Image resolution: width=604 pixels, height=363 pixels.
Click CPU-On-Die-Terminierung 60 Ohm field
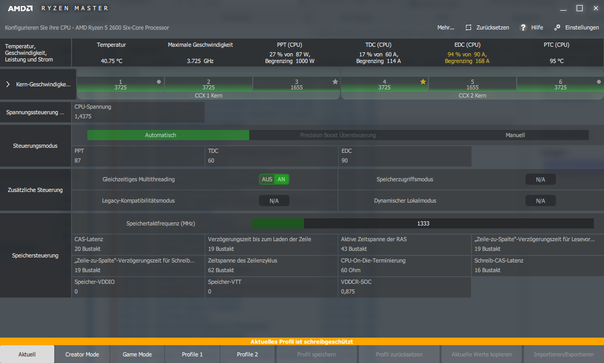(x=405, y=266)
